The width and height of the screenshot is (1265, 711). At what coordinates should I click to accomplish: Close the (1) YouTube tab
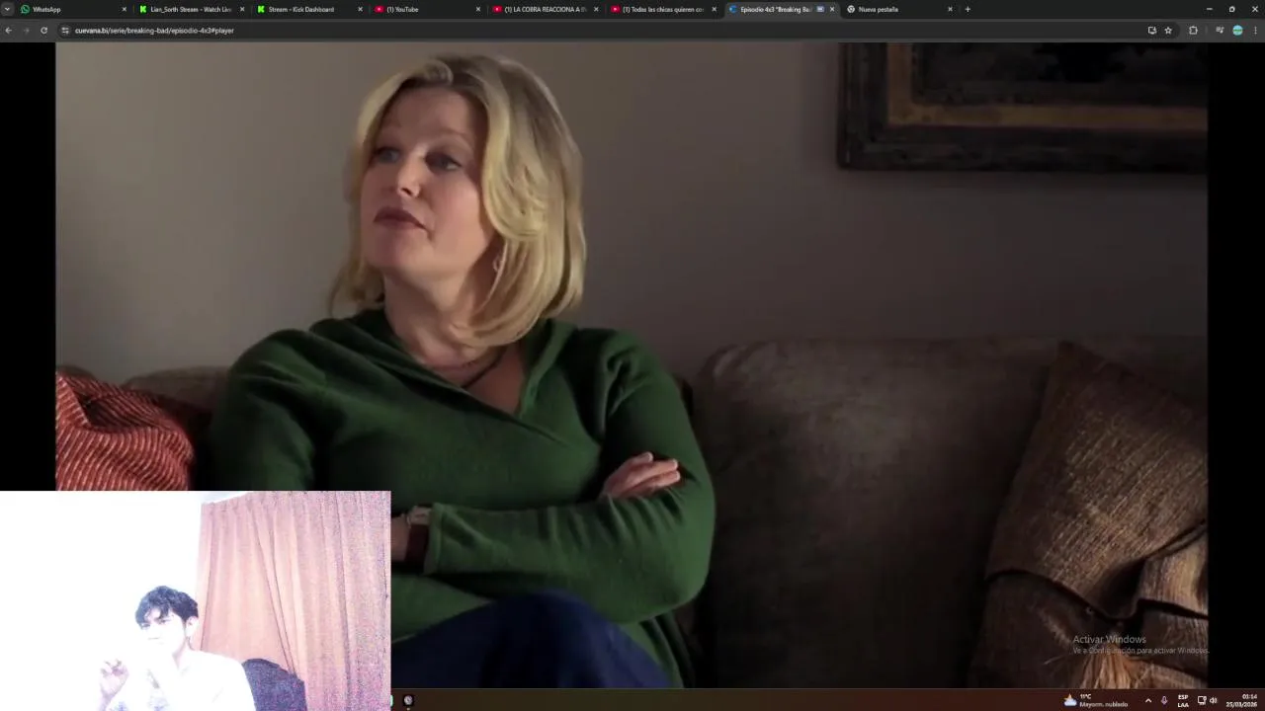[478, 9]
